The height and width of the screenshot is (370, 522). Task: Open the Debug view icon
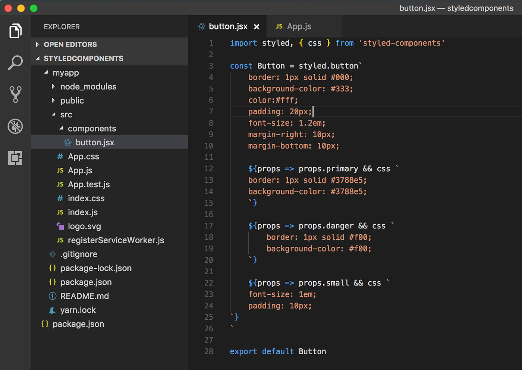tap(15, 126)
